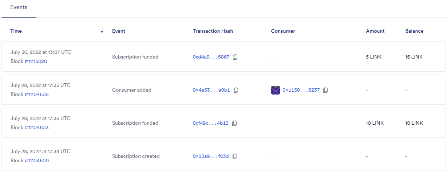Copy transaction hash 0x13a9...f83d

pos(235,156)
